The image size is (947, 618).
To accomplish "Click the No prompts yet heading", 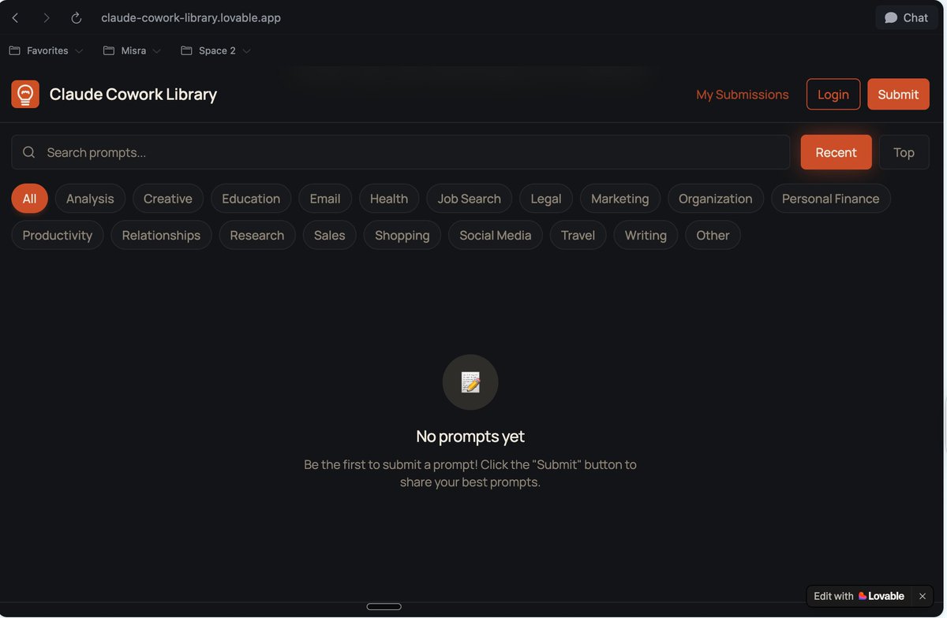I will tap(470, 436).
